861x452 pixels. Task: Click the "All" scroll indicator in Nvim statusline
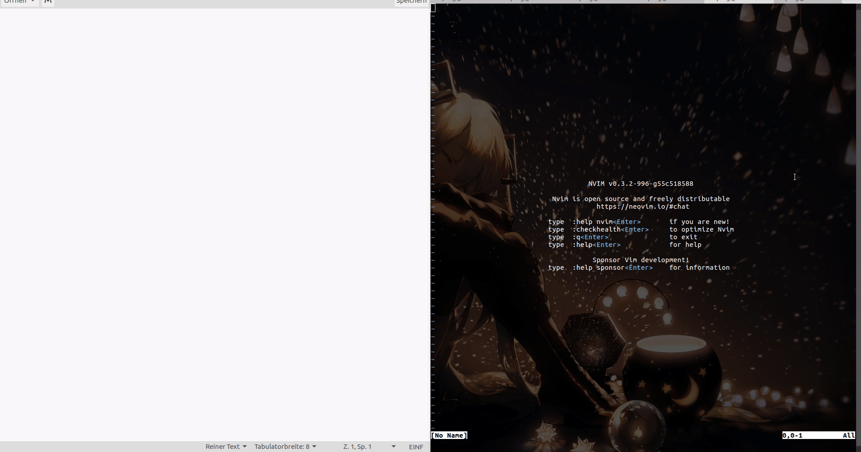[849, 435]
